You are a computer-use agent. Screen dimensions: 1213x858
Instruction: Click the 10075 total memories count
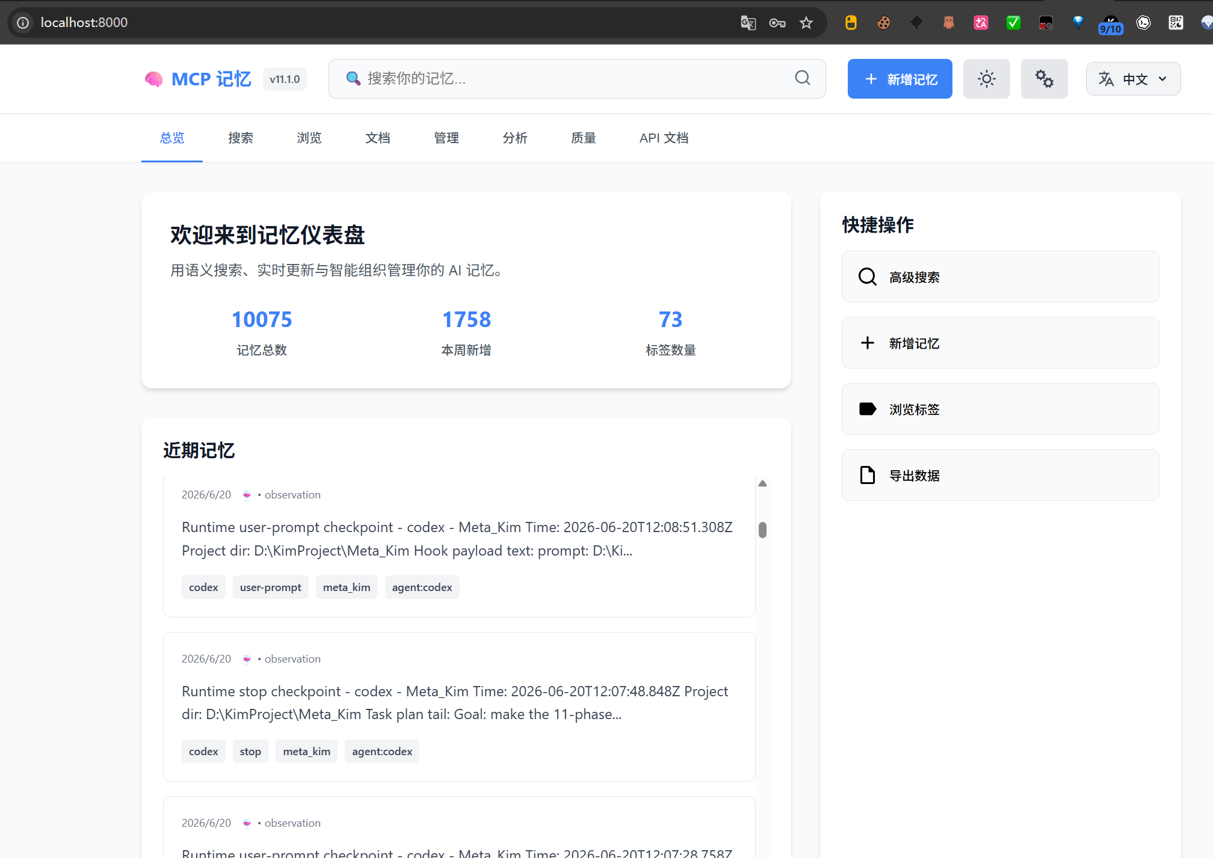pos(262,319)
